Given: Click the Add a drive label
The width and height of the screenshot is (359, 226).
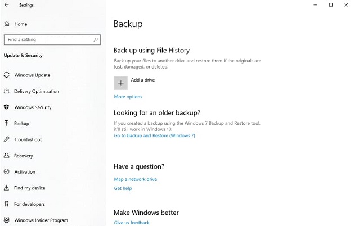Looking at the screenshot, I should point(143,80).
